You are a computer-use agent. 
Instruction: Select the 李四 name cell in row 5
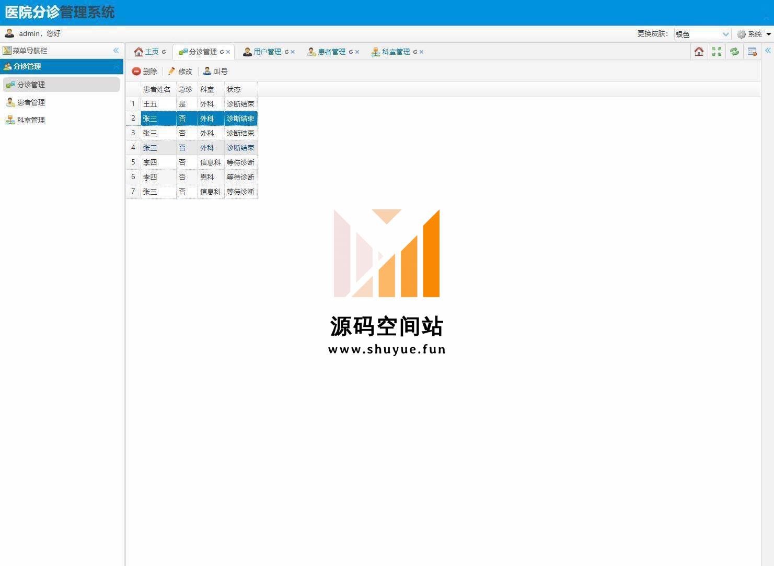(158, 162)
